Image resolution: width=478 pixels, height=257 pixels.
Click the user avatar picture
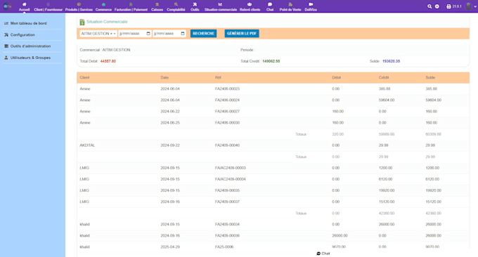click(468, 6)
